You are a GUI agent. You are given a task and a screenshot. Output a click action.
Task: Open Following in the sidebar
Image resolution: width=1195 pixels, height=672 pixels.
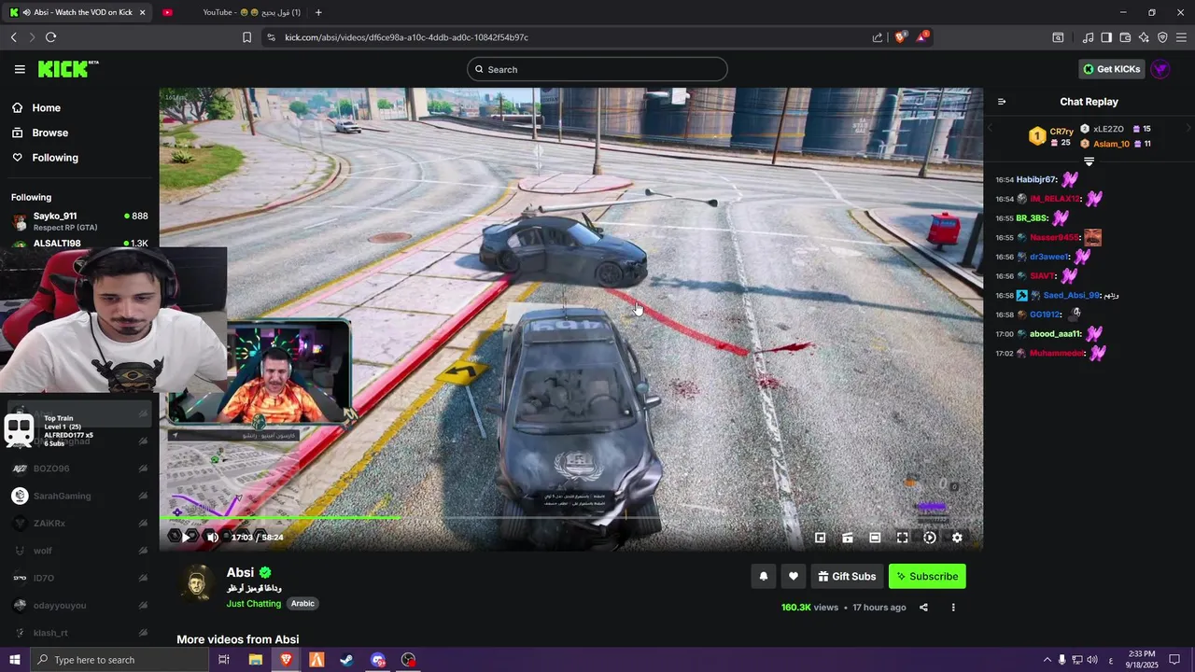click(x=45, y=158)
